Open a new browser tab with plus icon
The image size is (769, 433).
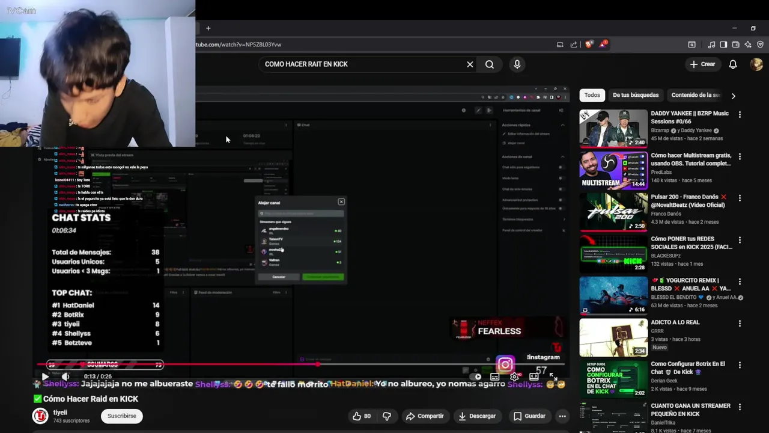tap(208, 28)
